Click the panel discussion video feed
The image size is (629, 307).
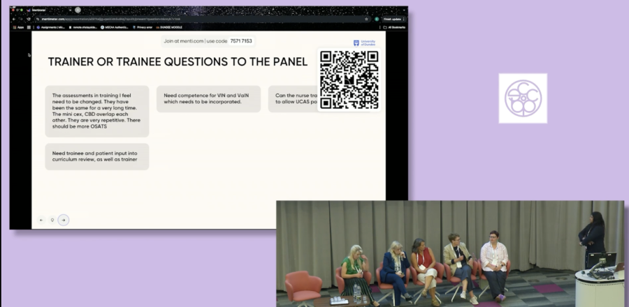tap(449, 253)
